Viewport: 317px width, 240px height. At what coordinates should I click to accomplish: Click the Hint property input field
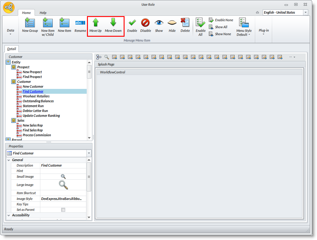pyautogui.click(x=63, y=171)
